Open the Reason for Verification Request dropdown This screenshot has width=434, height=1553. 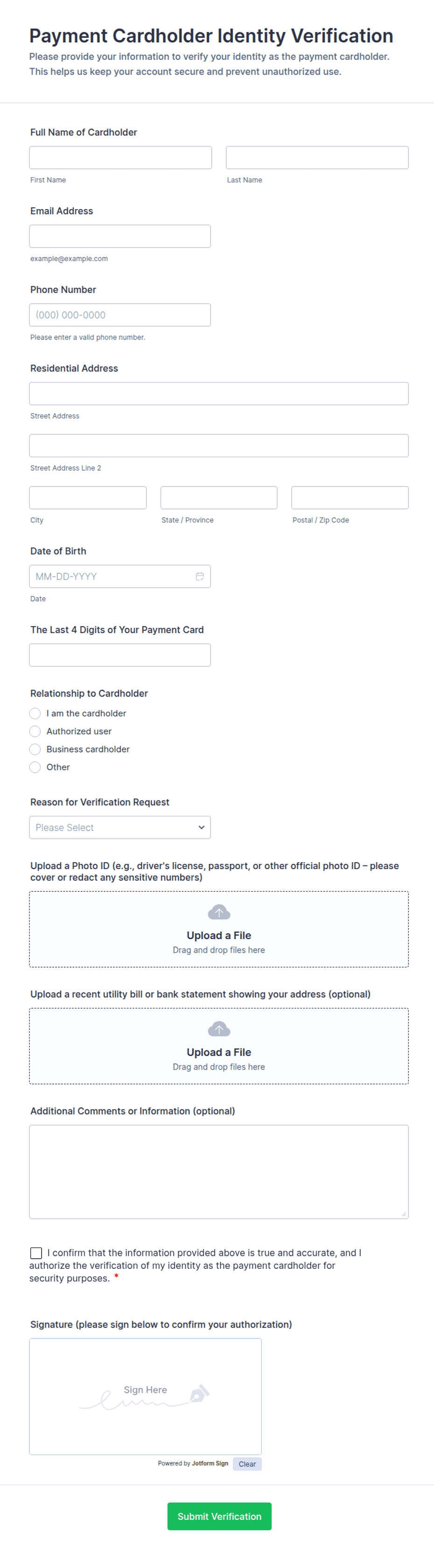[120, 828]
